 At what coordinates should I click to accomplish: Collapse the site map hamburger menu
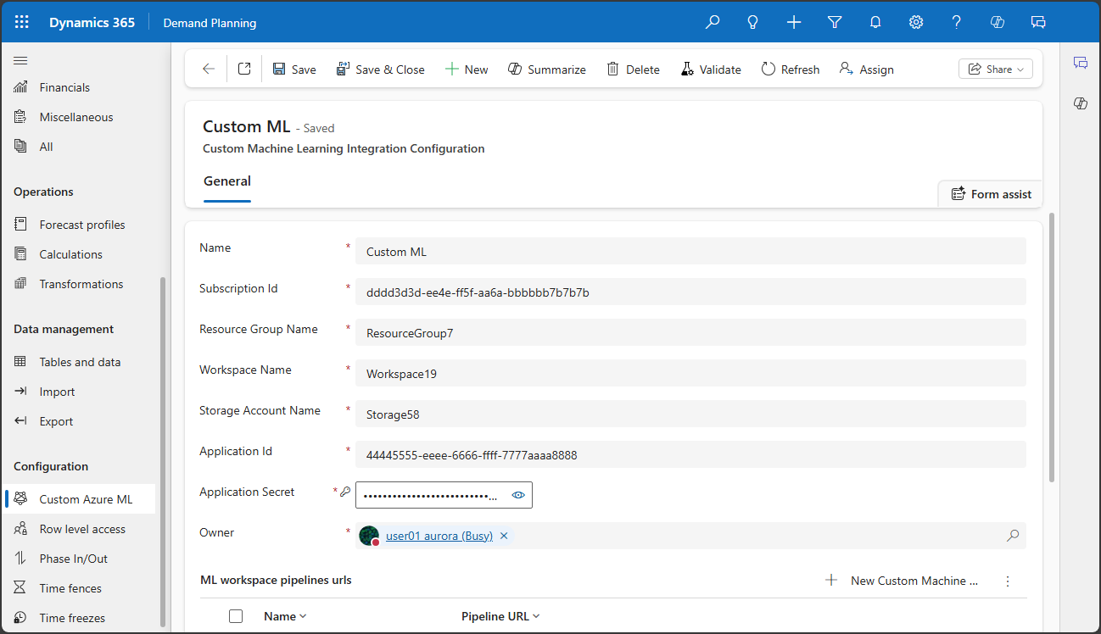(21, 60)
